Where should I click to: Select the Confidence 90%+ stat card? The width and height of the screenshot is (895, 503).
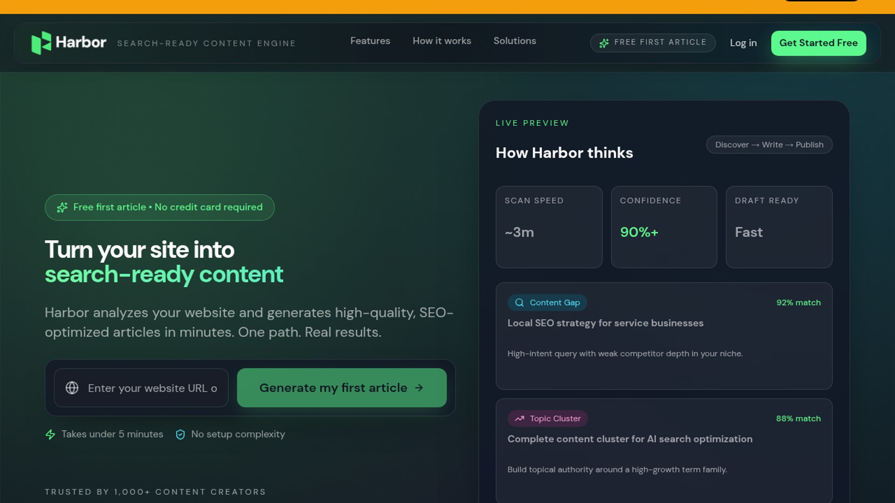coord(664,227)
